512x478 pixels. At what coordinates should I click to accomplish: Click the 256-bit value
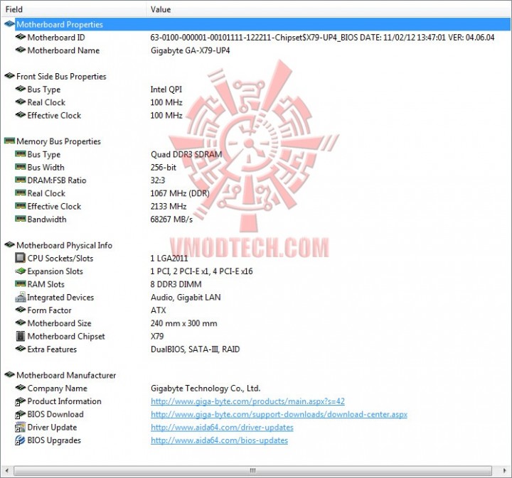click(164, 168)
